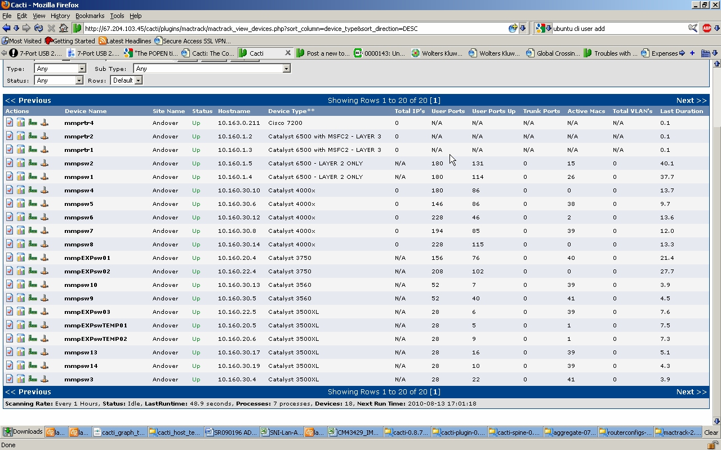Open the mactrack-2... download item
Screen dimensions: 721x450
click(679, 432)
